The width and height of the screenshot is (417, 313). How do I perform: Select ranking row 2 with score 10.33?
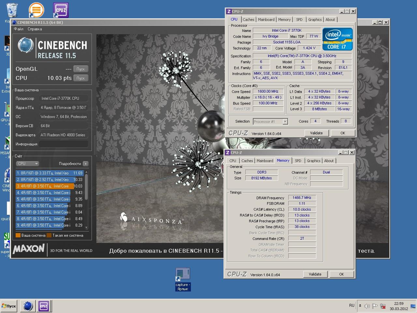(50, 180)
